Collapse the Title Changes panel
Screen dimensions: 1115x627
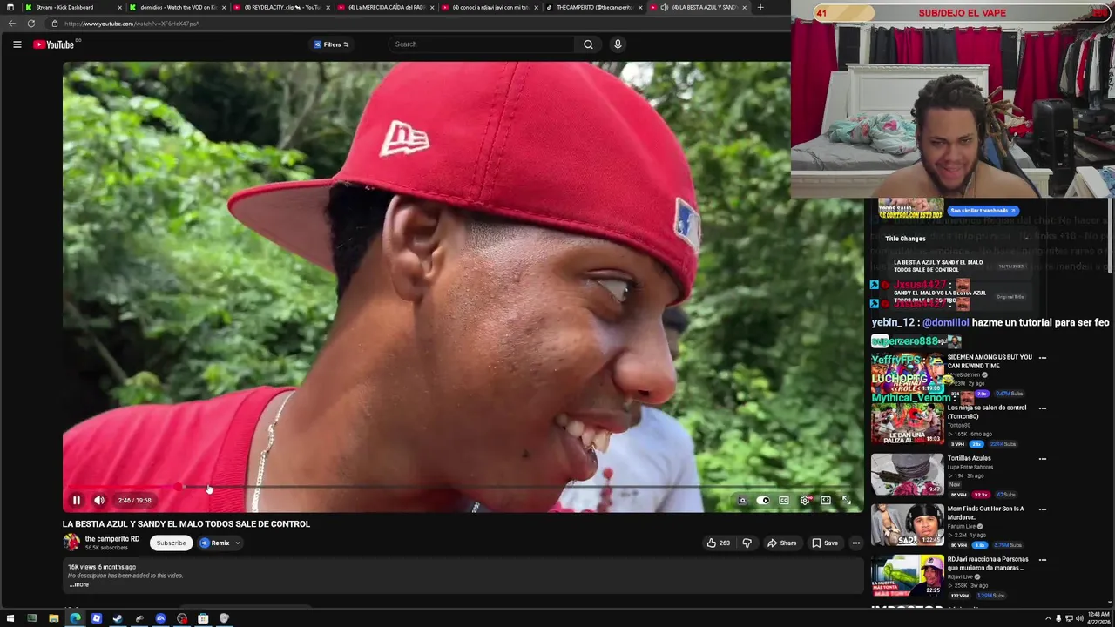coord(1026,239)
